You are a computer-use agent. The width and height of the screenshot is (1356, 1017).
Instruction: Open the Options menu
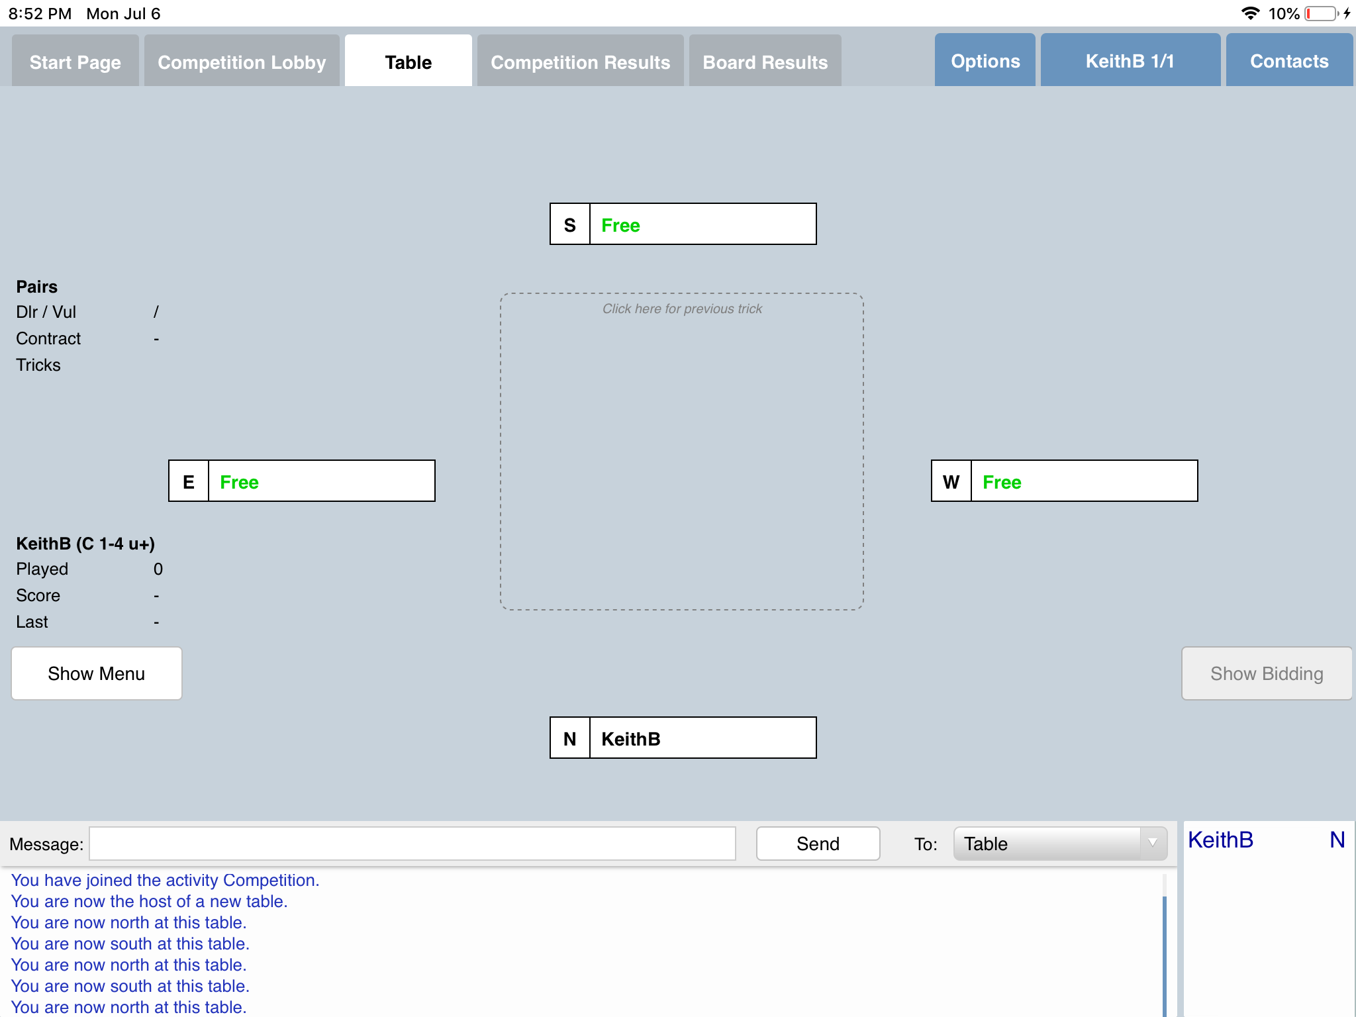(985, 61)
